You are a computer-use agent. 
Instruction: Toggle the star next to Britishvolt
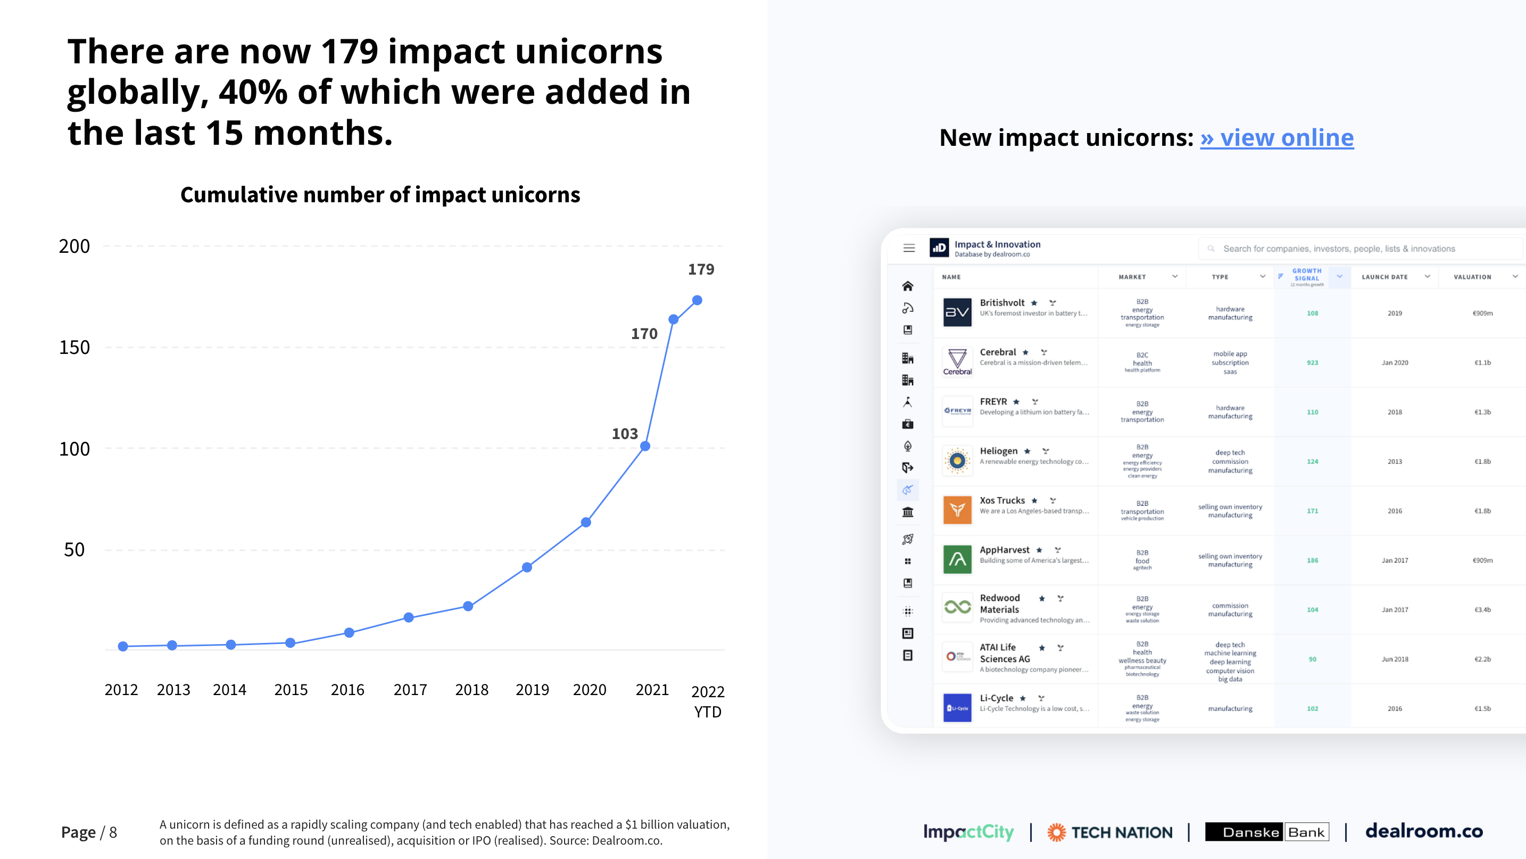(x=1034, y=303)
